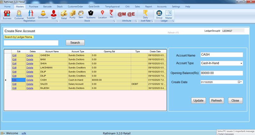Open the Business registration icon
Viewport: 255px width, 135px height.
tap(7, 15)
